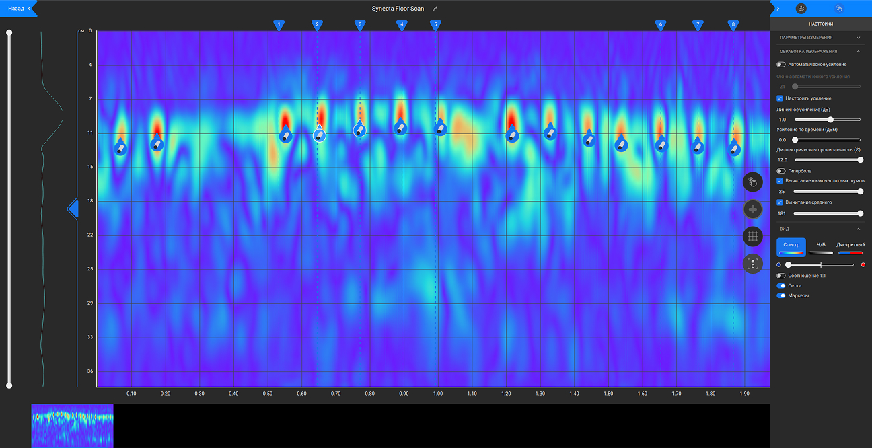
Task: Click the grid overlay round button
Action: pyautogui.click(x=752, y=236)
